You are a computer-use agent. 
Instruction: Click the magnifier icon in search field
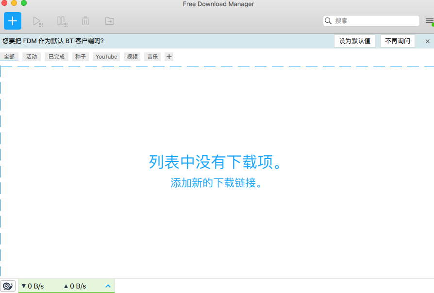point(328,21)
